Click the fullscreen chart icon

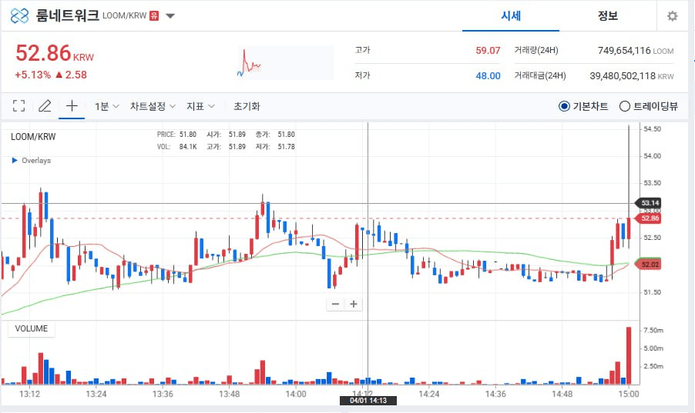pyautogui.click(x=19, y=106)
